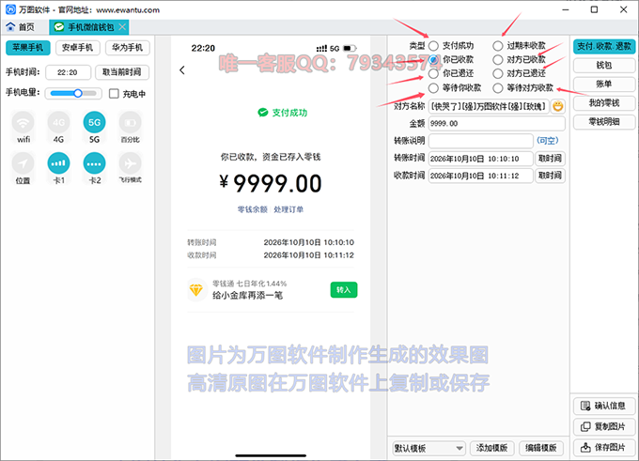
Task: Toggle the 卡1 SIM signal icon
Action: (x=58, y=162)
